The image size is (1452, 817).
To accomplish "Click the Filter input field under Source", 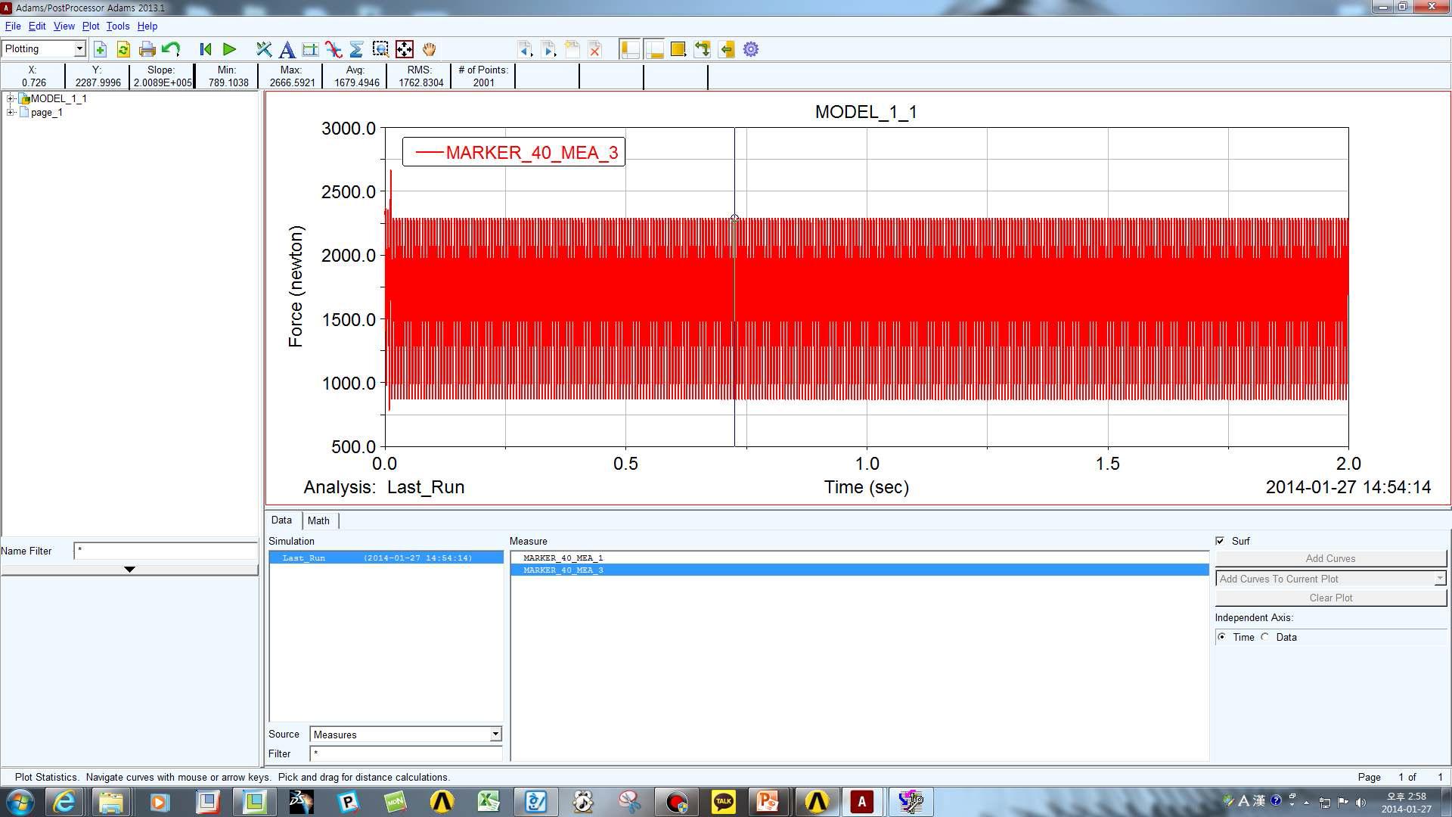I will [406, 753].
